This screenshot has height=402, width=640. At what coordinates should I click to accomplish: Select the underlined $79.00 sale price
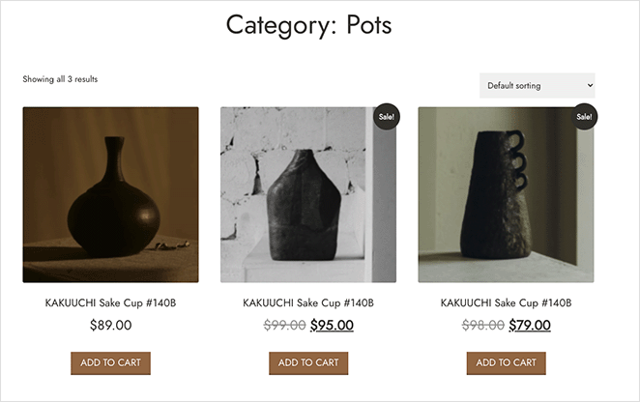(530, 326)
